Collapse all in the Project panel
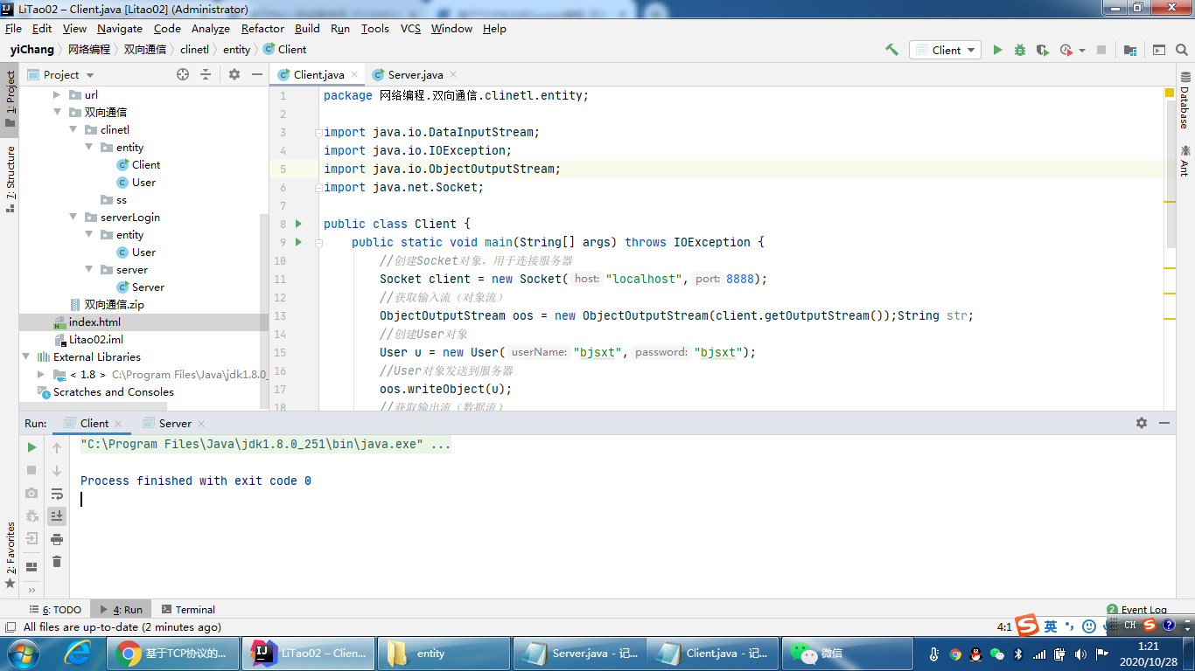The width and height of the screenshot is (1195, 671). tap(206, 74)
